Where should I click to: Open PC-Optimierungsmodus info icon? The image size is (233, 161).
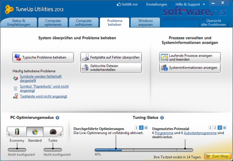[x=57, y=118]
